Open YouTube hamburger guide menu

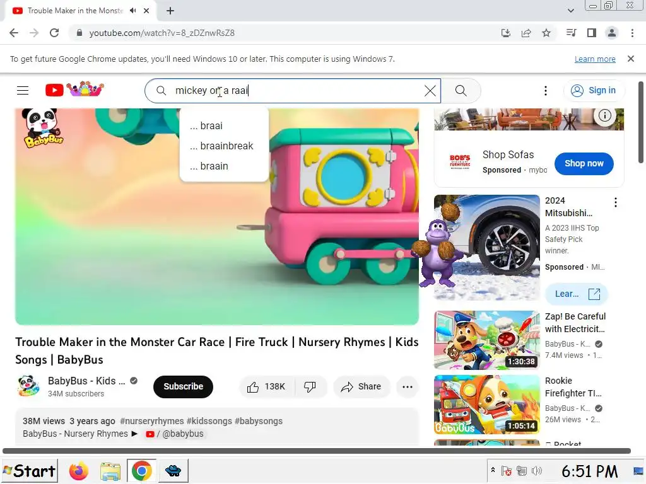pyautogui.click(x=23, y=90)
